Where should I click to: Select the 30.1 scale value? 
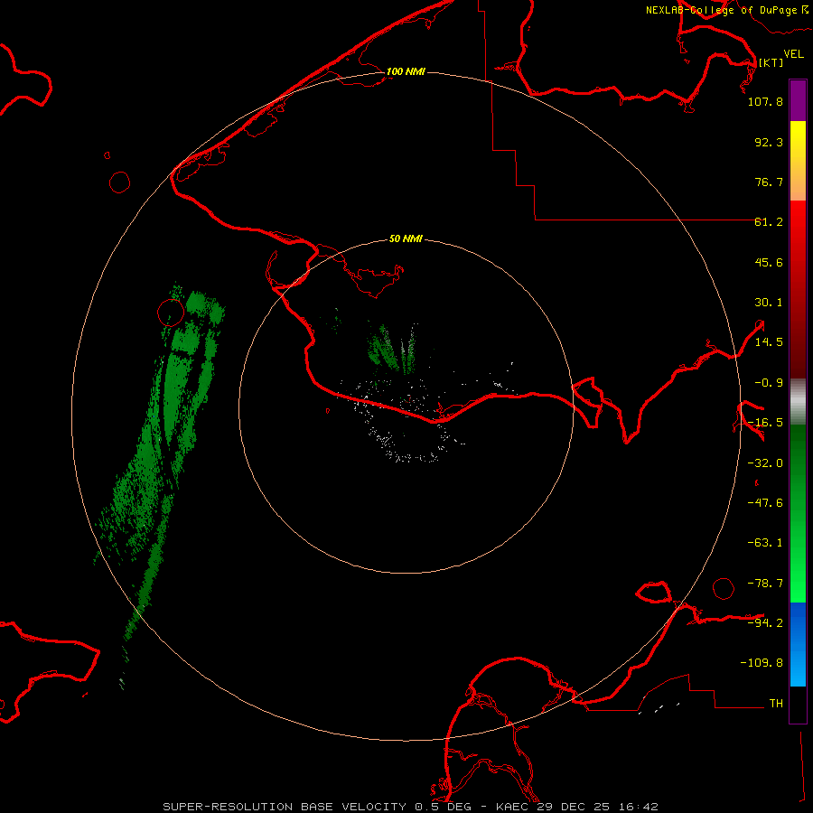[x=769, y=303]
